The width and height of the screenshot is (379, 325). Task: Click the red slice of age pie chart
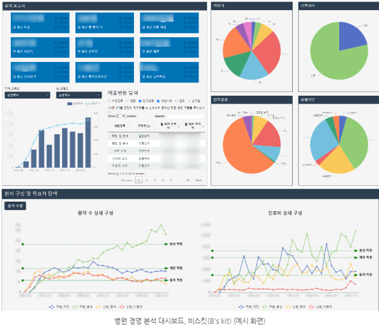(267, 52)
